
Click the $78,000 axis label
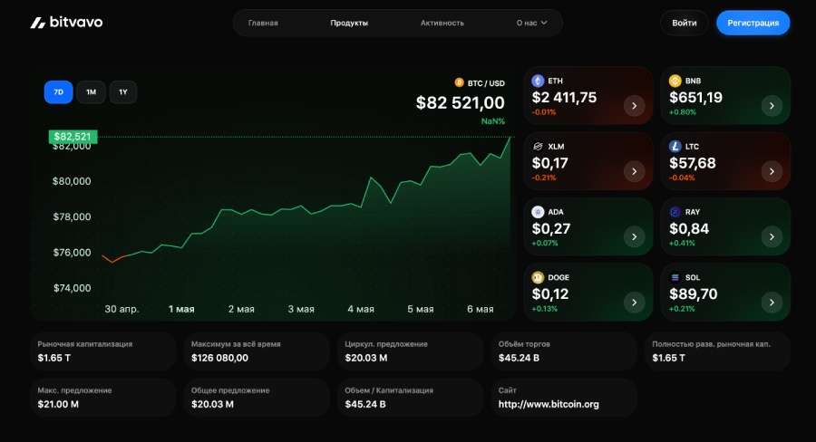click(72, 216)
